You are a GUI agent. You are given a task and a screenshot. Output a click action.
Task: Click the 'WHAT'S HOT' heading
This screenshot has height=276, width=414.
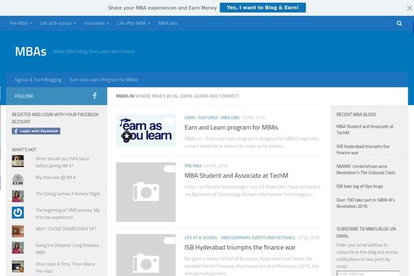(24, 150)
